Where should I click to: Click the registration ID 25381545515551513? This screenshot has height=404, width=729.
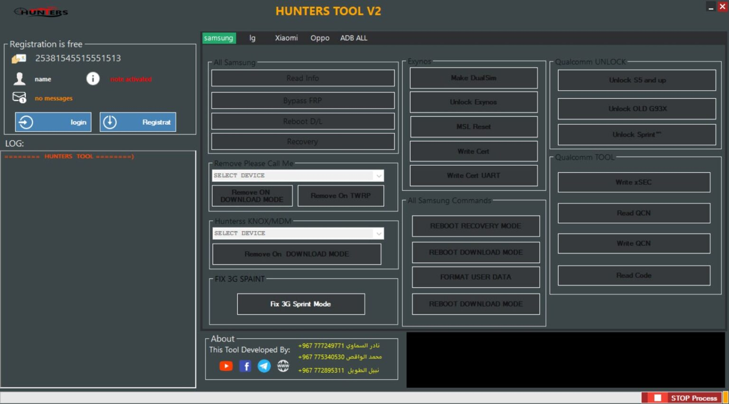(78, 58)
